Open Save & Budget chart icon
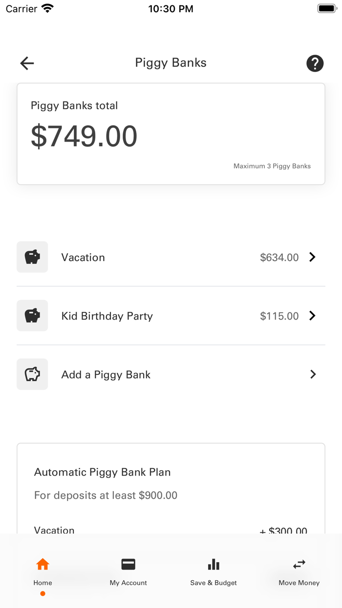 [x=214, y=564]
